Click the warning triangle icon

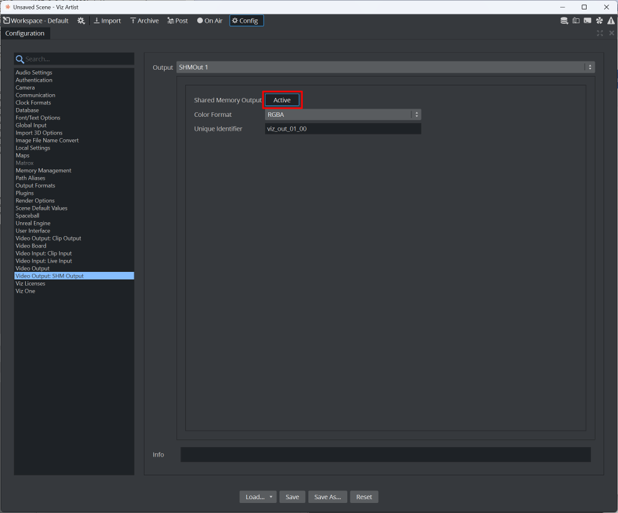point(611,21)
